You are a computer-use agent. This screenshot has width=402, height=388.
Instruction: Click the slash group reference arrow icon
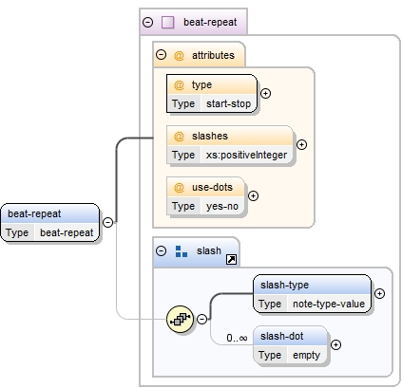[231, 260]
